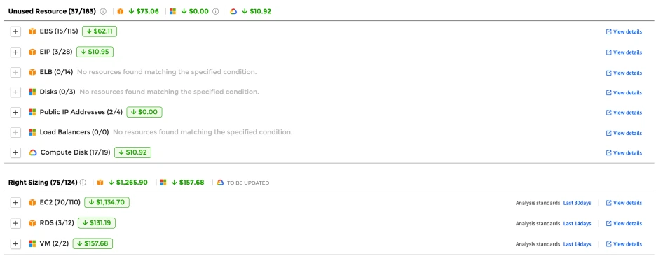
Task: Expand the Public IP Addresses row
Action: pyautogui.click(x=15, y=113)
